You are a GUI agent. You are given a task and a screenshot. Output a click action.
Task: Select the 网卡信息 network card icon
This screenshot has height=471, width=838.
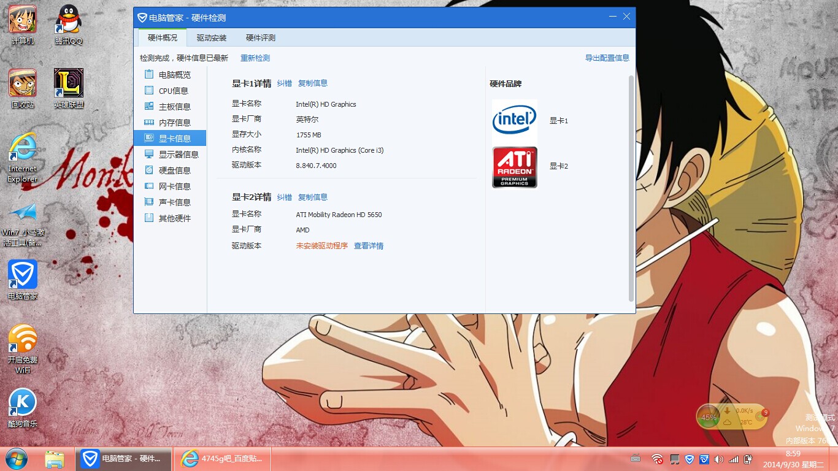[148, 186]
